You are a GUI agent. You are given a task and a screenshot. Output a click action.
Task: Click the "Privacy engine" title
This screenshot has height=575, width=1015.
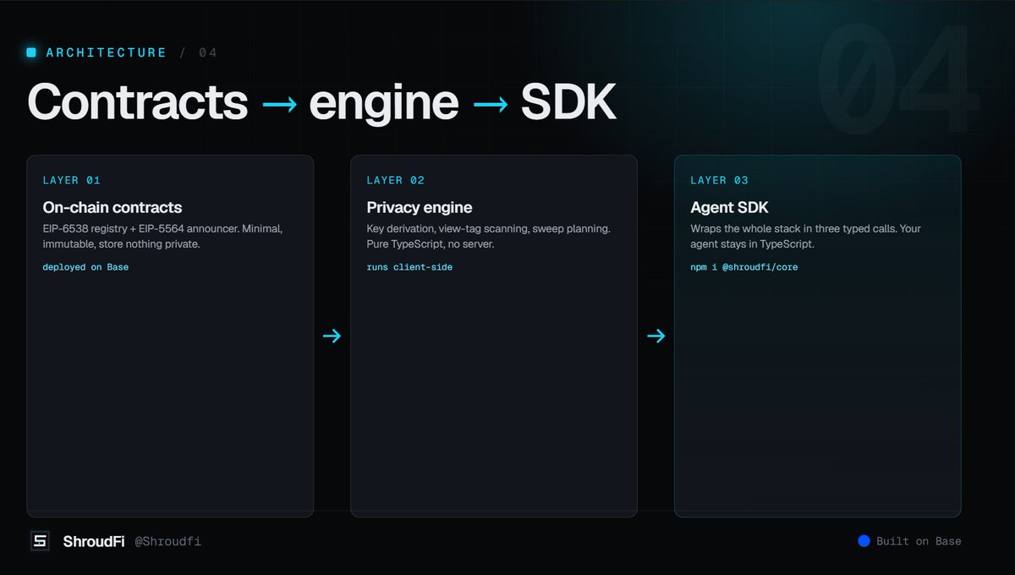click(420, 207)
